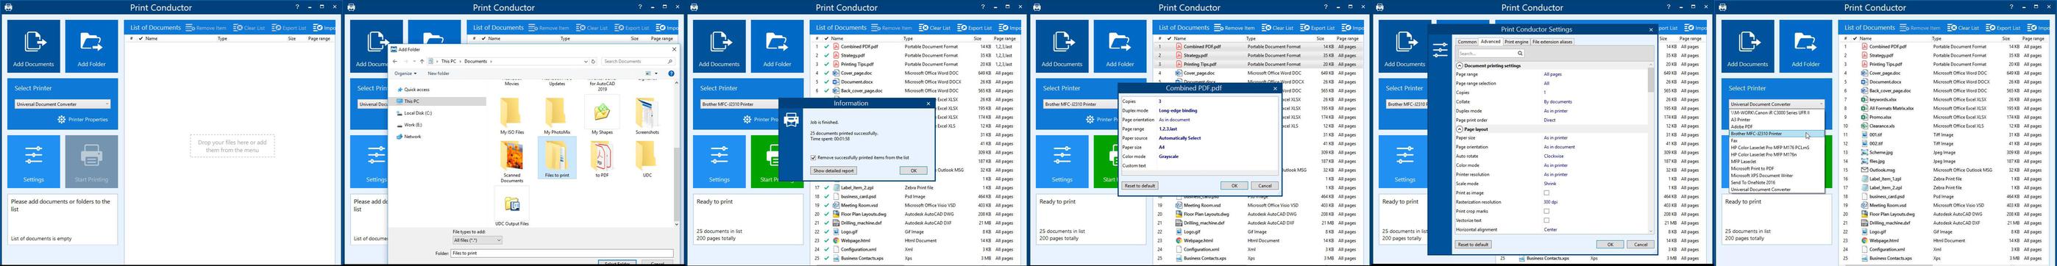The width and height of the screenshot is (2057, 266).
Task: Toggle the 'Print as image' checkbox
Action: tap(1546, 193)
